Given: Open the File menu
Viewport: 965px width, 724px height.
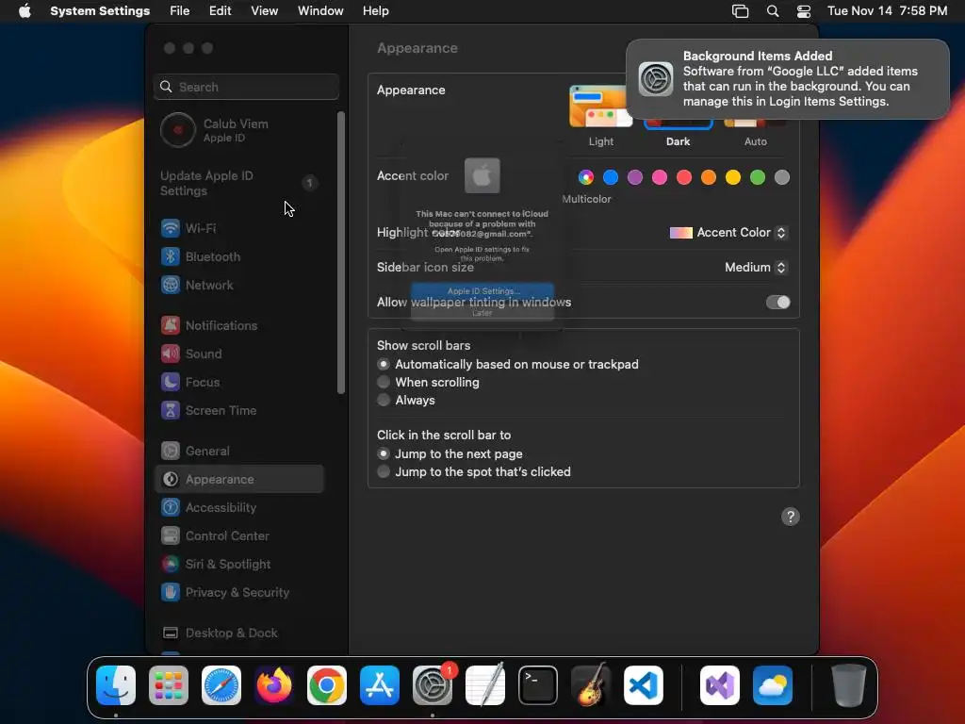Looking at the screenshot, I should [x=180, y=11].
